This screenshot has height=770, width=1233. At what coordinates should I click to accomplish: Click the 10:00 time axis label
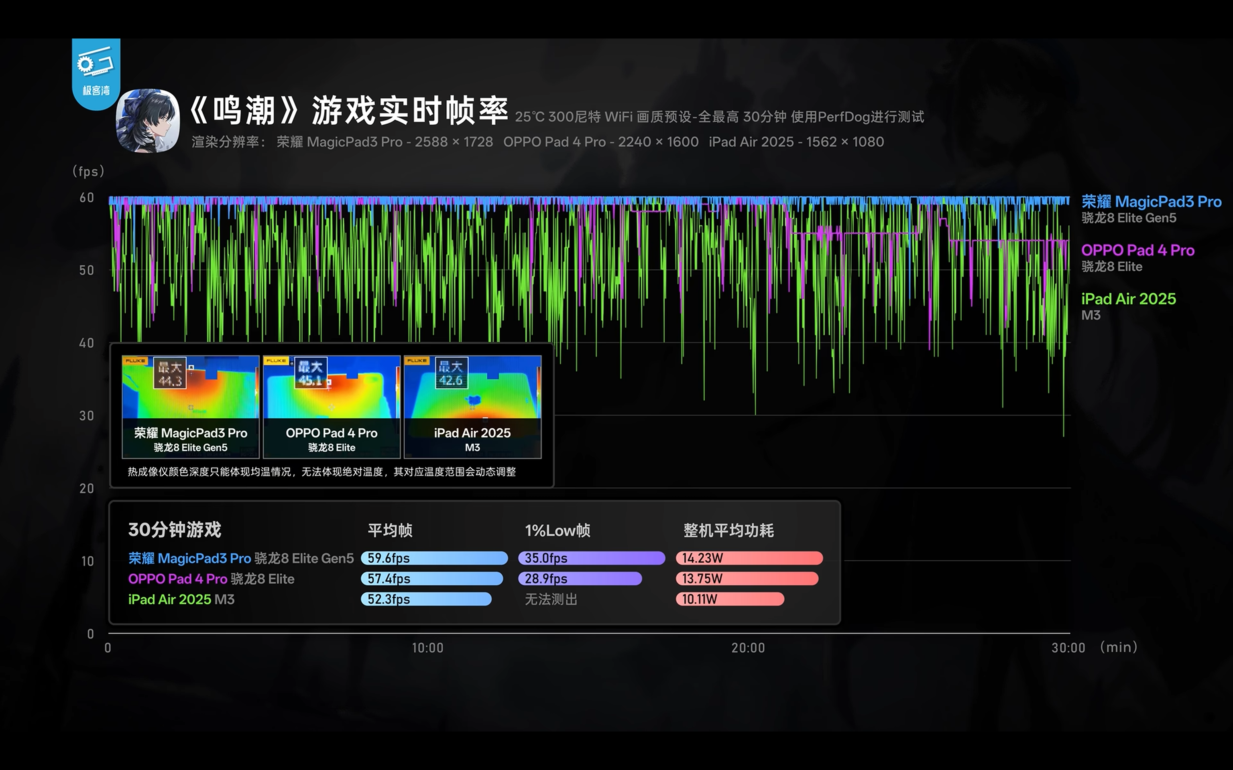point(427,648)
